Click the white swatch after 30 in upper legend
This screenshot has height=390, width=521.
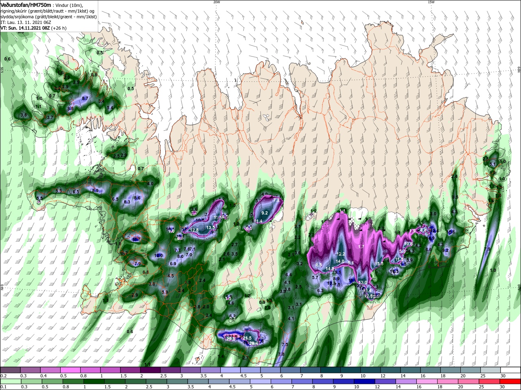510,370
